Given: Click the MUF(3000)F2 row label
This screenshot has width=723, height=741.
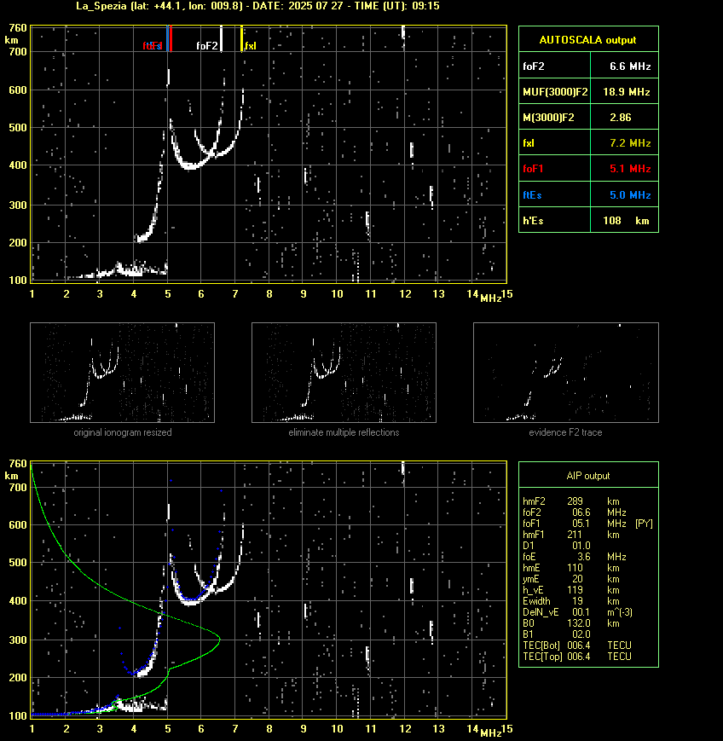Looking at the screenshot, I should 555,92.
